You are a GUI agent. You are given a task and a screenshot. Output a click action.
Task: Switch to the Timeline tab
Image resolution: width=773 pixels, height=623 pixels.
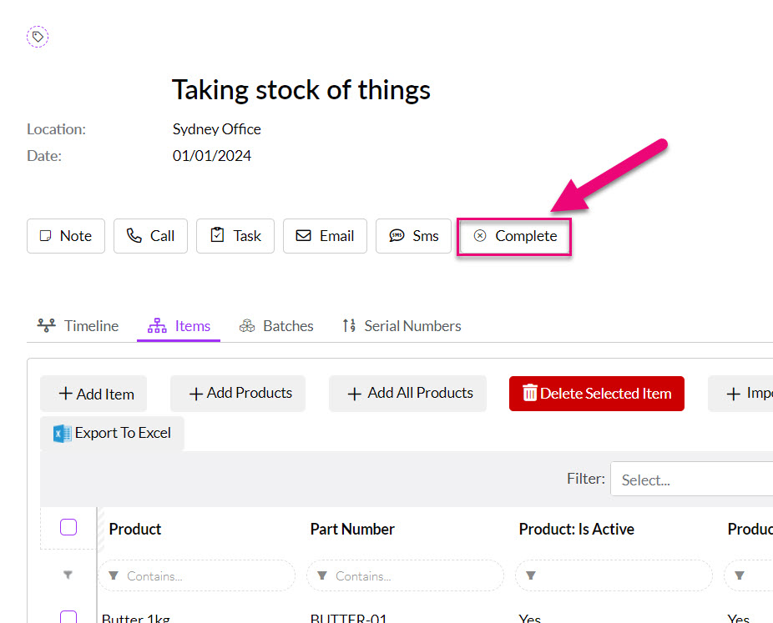click(x=78, y=326)
